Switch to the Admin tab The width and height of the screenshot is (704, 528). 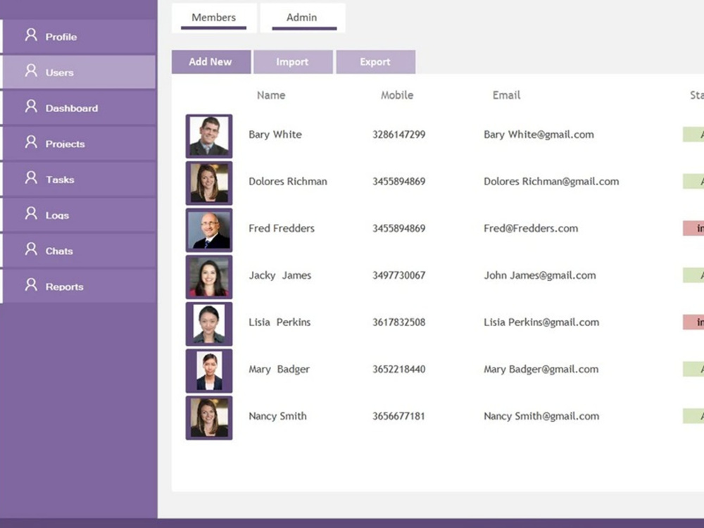pyautogui.click(x=303, y=18)
